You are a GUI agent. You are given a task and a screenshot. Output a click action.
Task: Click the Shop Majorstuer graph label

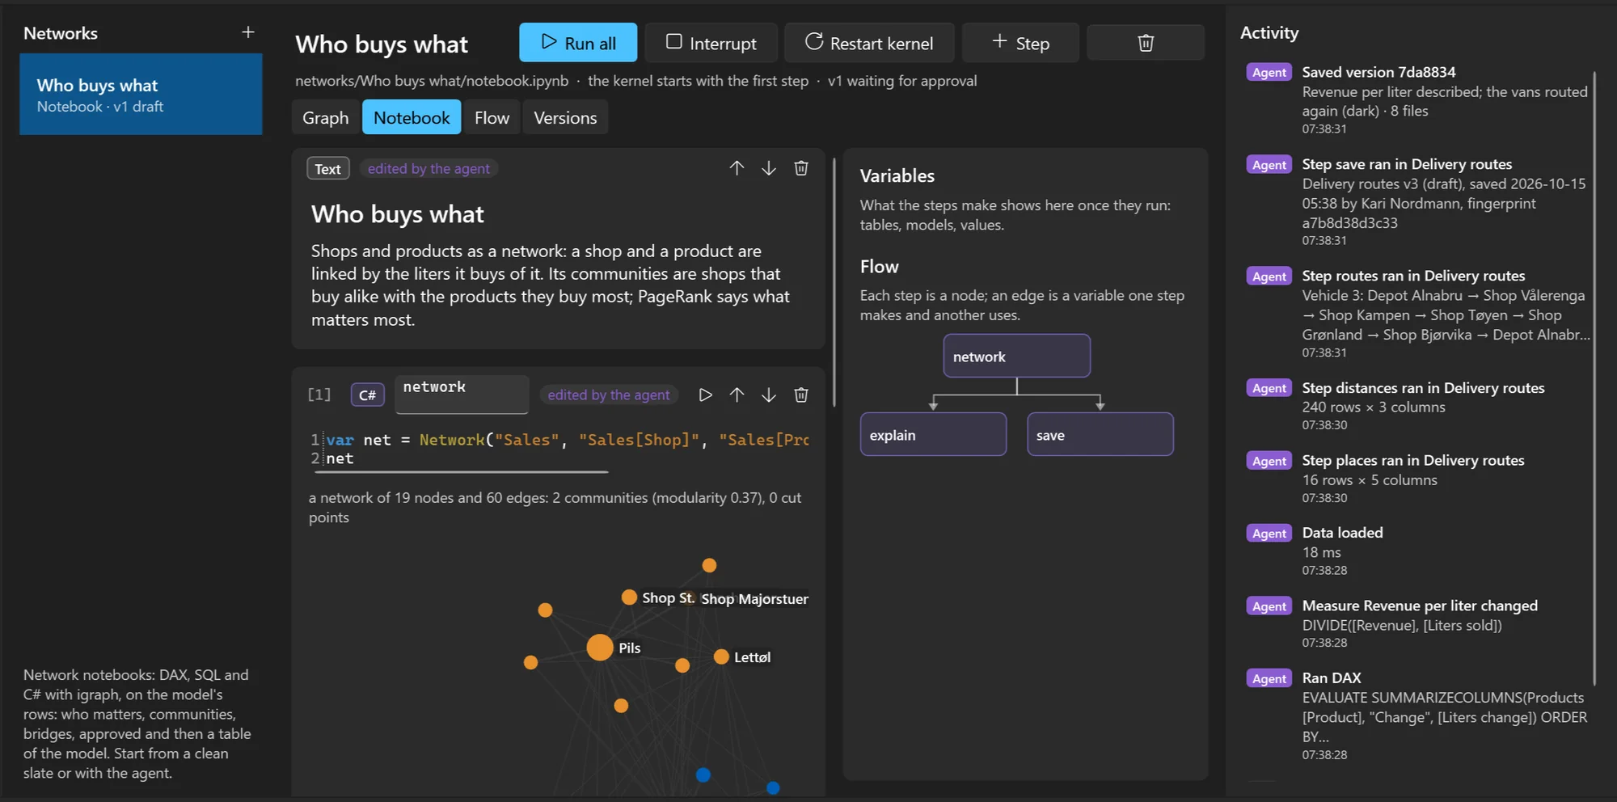pos(754,599)
